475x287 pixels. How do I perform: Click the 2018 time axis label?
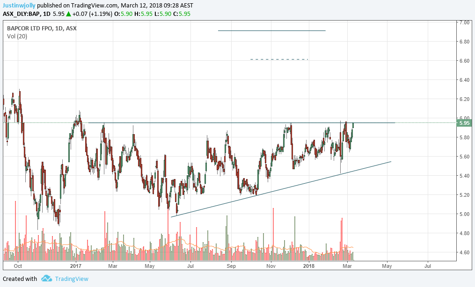(x=309, y=266)
